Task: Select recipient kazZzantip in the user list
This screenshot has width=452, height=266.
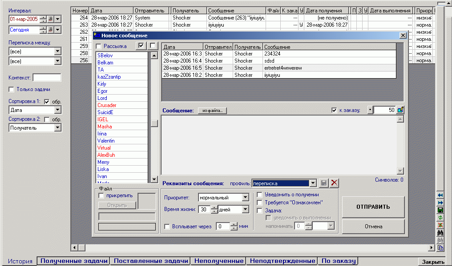Action: pyautogui.click(x=121, y=77)
